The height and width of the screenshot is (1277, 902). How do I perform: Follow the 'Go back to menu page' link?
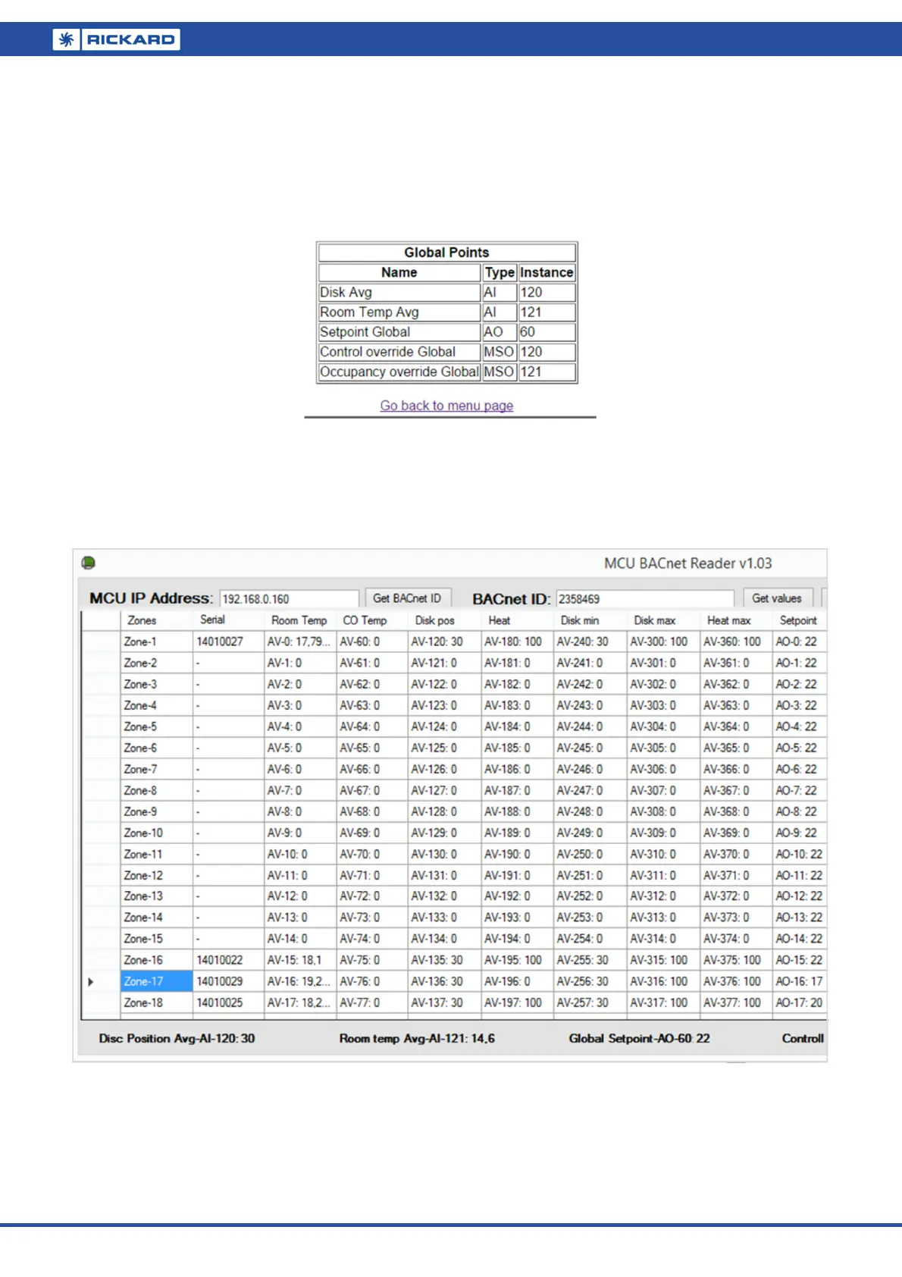coord(446,406)
